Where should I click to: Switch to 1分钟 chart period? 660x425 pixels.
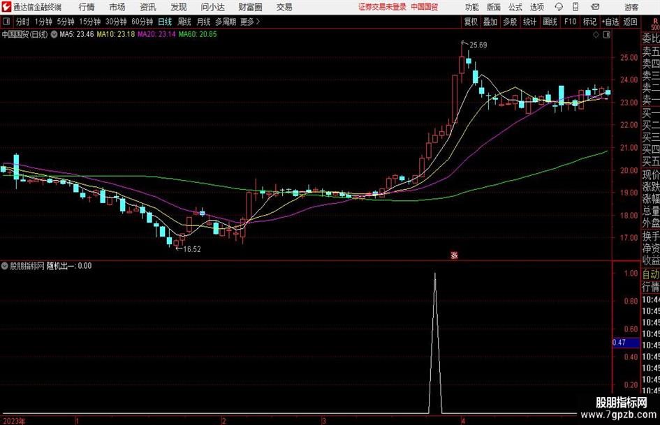(x=43, y=22)
